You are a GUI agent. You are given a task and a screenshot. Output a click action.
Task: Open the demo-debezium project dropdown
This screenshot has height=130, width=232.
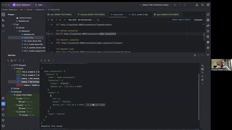[x=22, y=5]
